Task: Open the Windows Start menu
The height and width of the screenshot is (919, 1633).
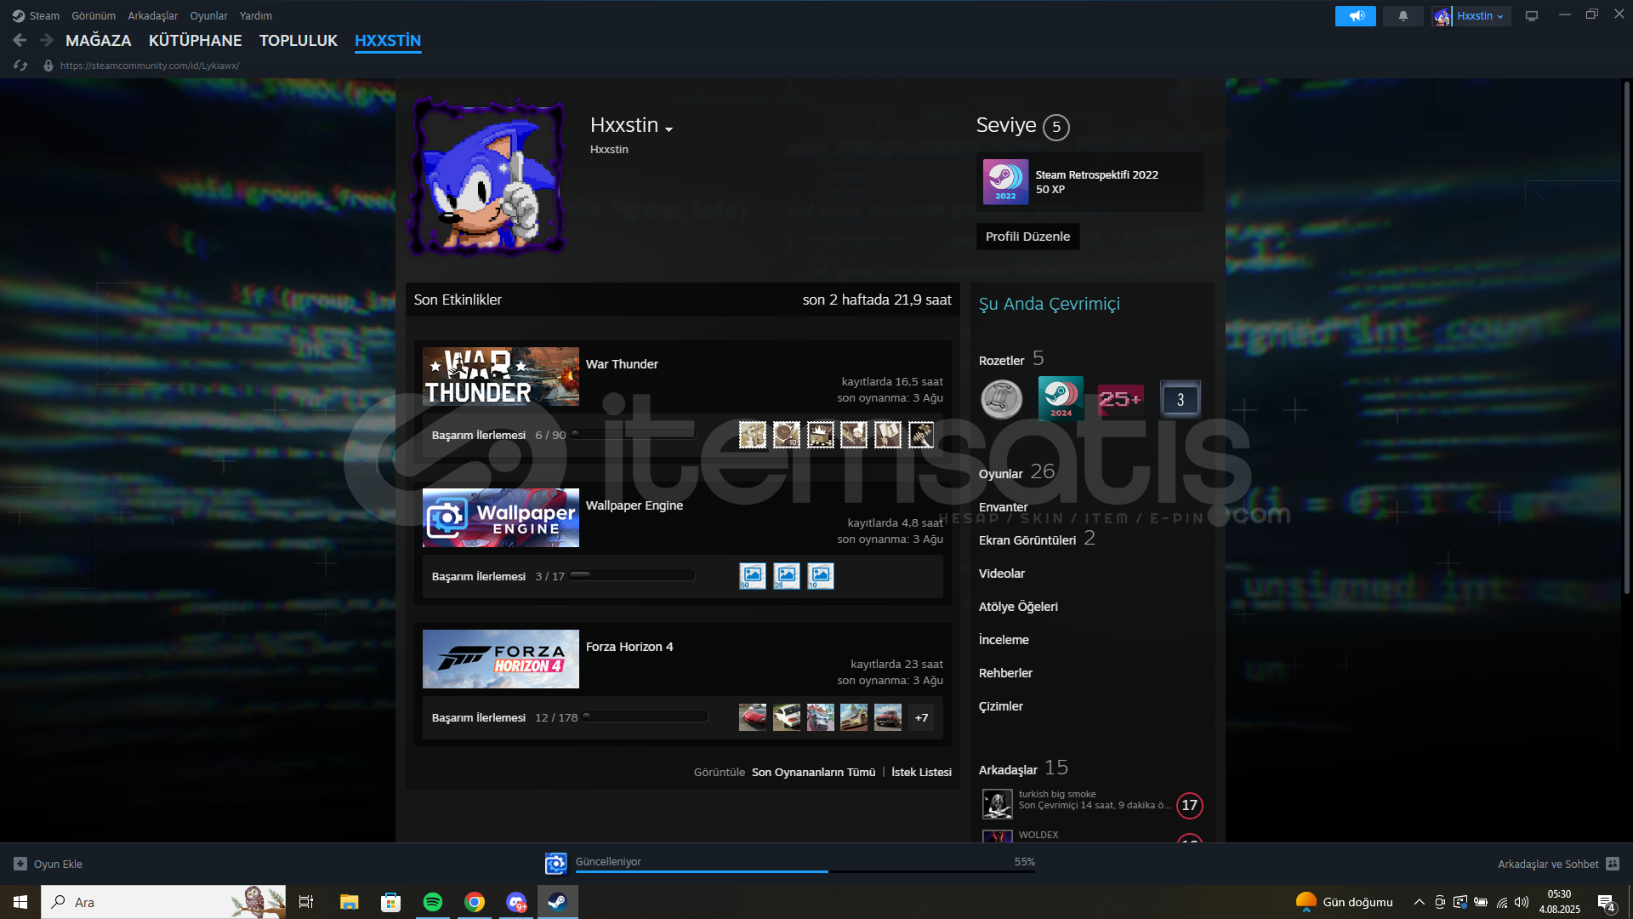Action: [x=20, y=902]
